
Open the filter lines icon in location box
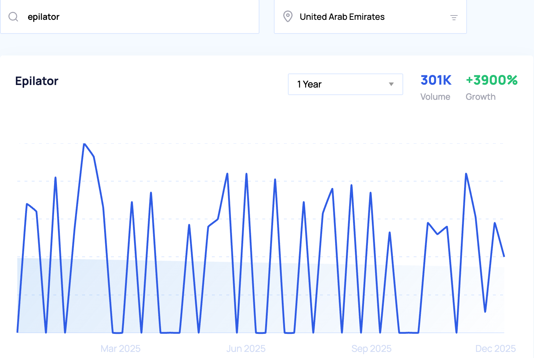pos(454,17)
